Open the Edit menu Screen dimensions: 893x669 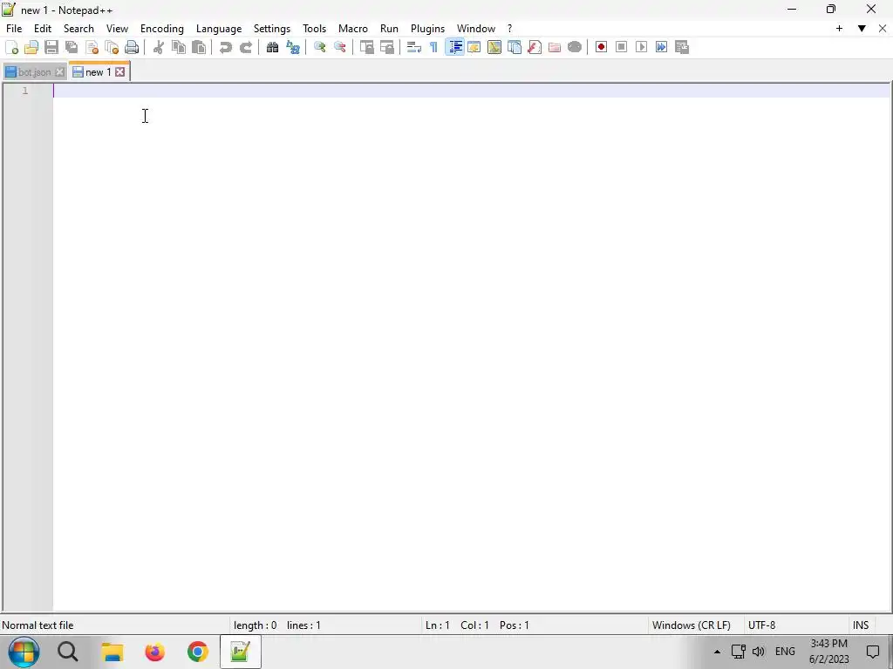tap(43, 29)
